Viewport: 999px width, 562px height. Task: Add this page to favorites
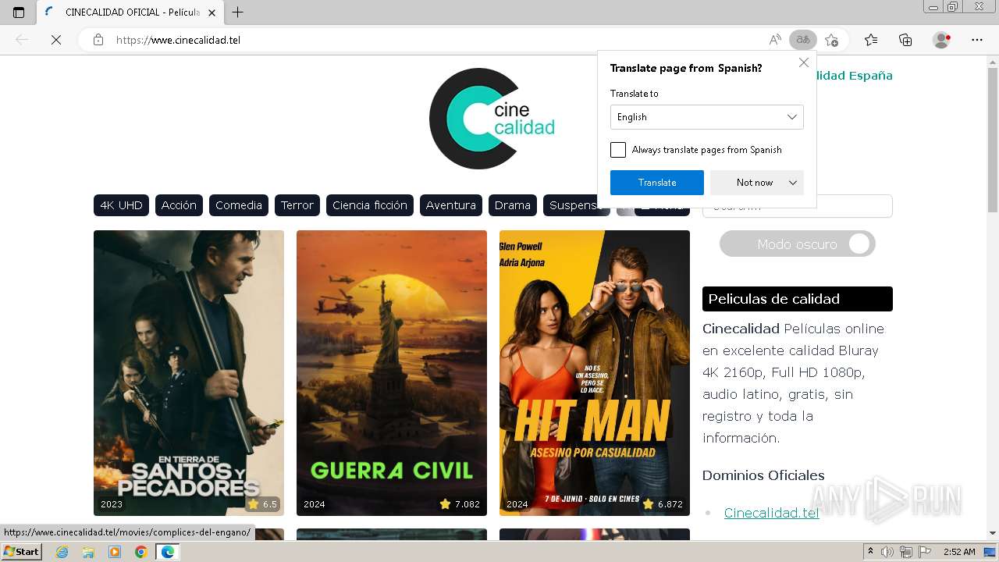click(x=831, y=40)
